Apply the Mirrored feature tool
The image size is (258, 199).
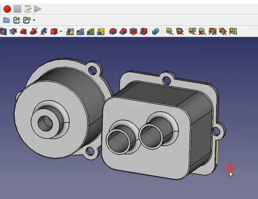pyautogui.click(x=70, y=31)
